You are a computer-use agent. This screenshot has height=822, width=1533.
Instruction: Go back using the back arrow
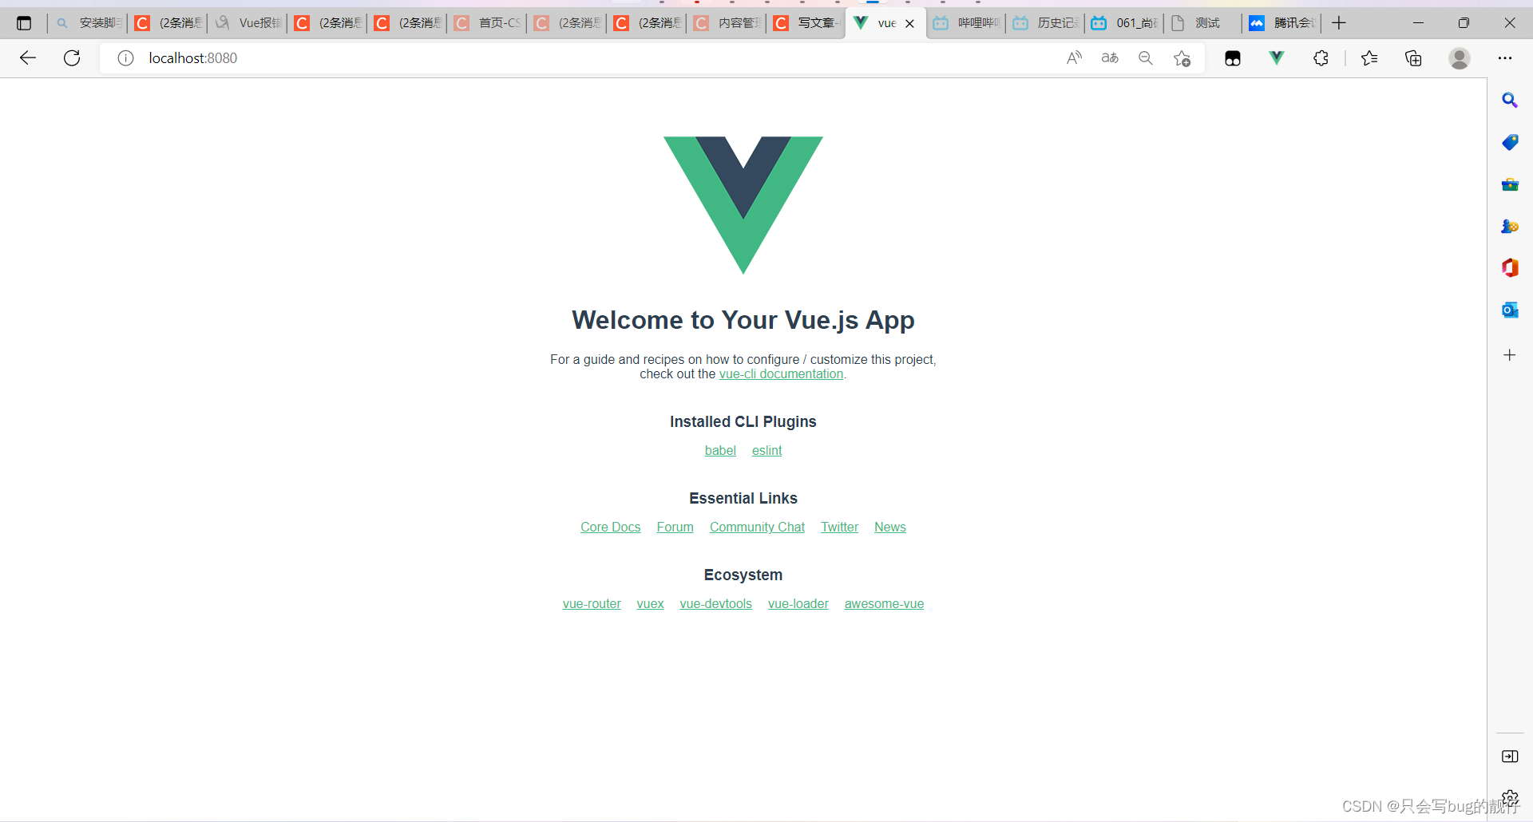[x=28, y=57]
